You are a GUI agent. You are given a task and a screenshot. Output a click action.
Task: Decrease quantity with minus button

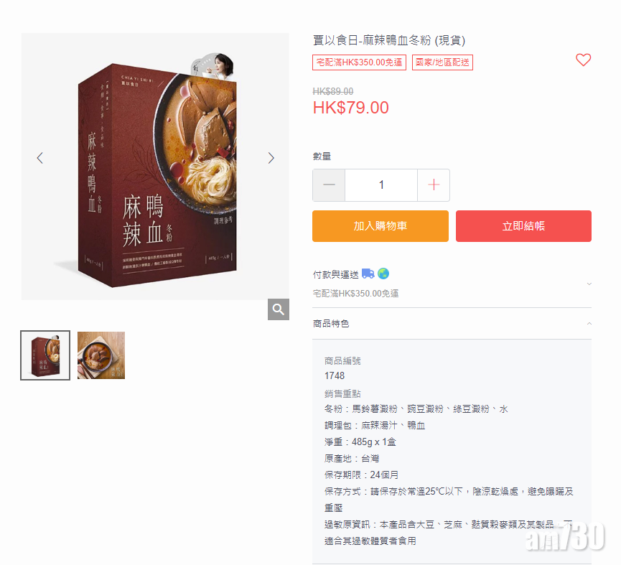tap(329, 185)
